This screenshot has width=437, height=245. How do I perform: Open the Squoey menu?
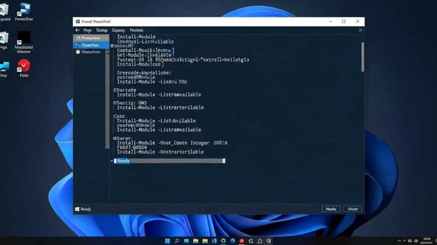[x=118, y=30]
